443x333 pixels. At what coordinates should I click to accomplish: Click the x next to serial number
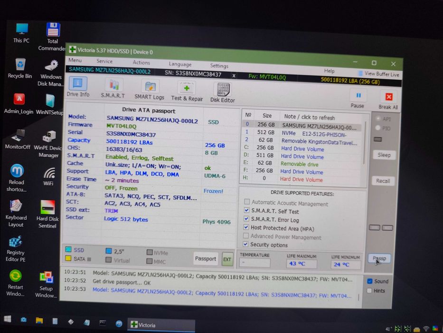pos(234,76)
